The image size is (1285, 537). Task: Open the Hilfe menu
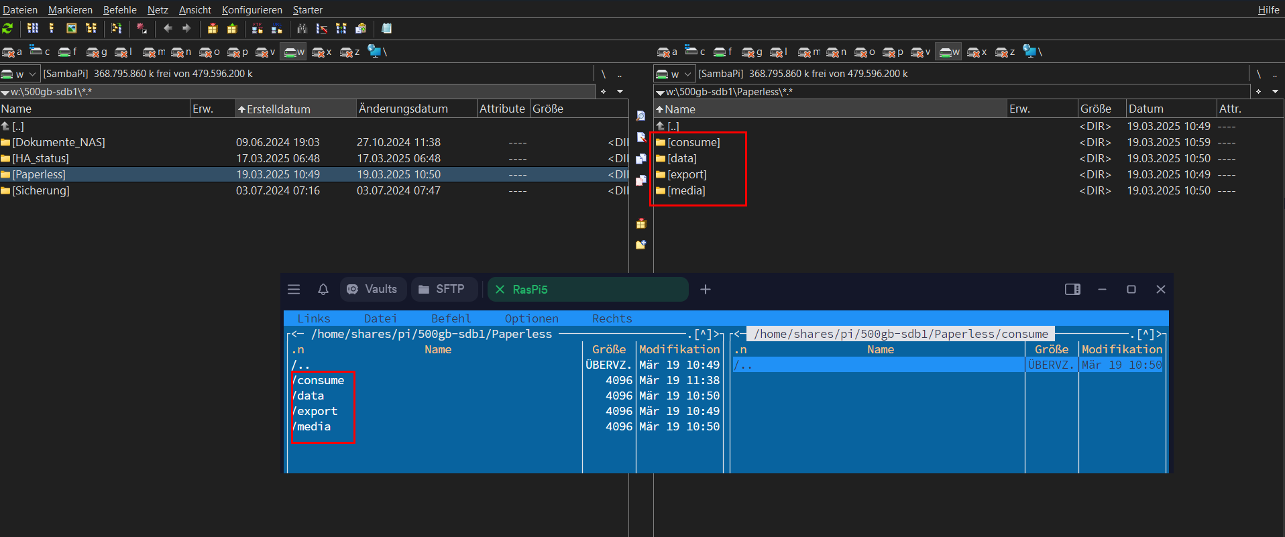coord(1269,10)
